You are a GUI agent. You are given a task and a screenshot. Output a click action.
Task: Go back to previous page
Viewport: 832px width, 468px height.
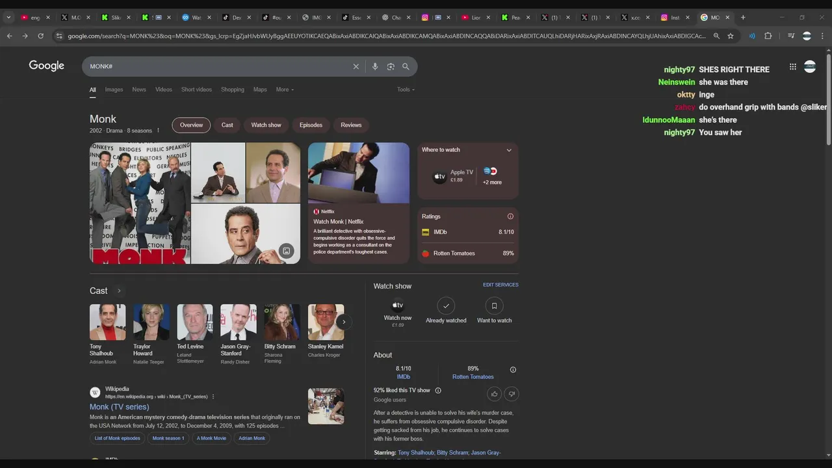tap(9, 36)
